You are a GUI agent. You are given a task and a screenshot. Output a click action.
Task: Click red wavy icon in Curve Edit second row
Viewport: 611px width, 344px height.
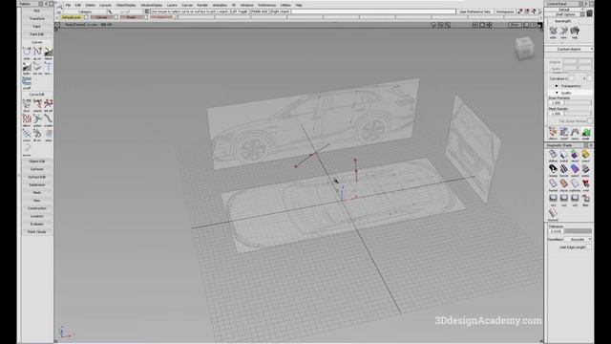(27, 118)
